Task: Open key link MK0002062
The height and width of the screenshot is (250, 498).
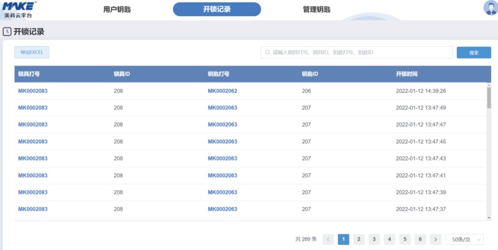Action: (x=222, y=91)
